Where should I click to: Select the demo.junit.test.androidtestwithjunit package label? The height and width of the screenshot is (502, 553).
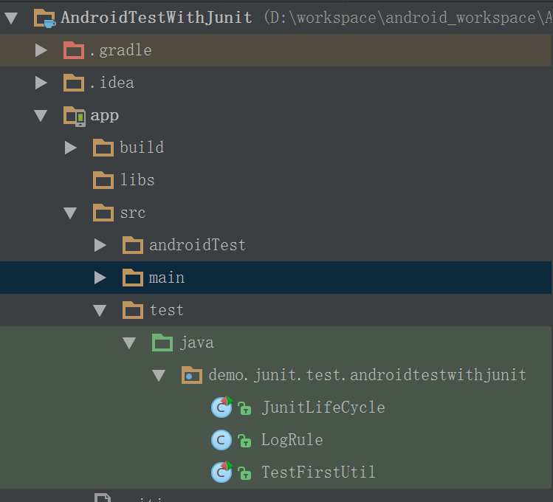point(368,375)
